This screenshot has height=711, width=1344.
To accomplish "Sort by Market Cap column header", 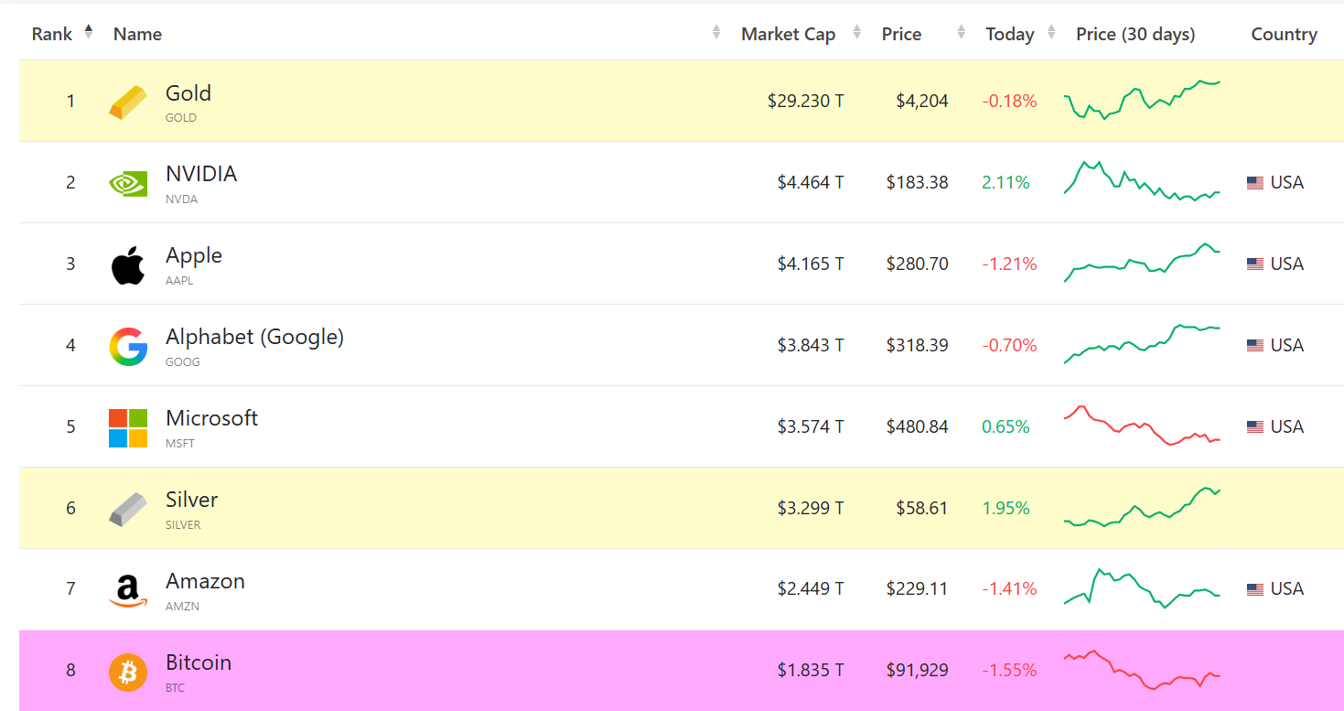I will click(788, 34).
